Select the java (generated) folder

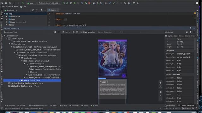click(x=17, y=22)
